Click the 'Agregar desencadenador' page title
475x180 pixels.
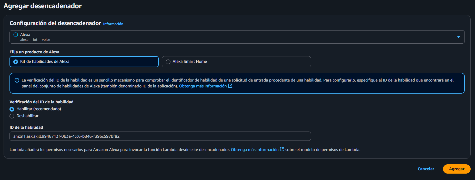pos(43,6)
